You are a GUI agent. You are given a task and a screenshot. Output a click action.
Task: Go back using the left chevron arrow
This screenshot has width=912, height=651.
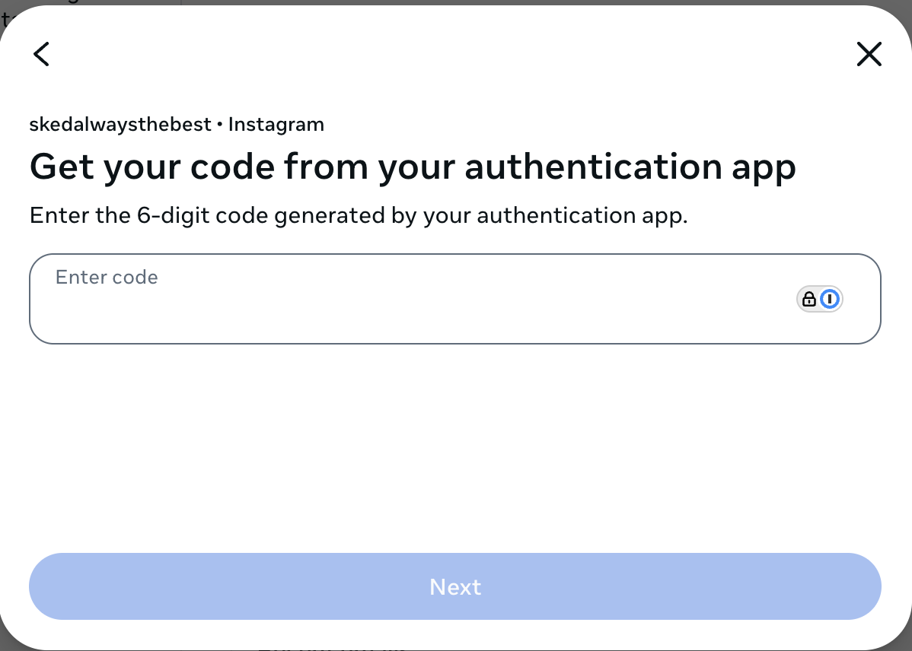tap(41, 54)
